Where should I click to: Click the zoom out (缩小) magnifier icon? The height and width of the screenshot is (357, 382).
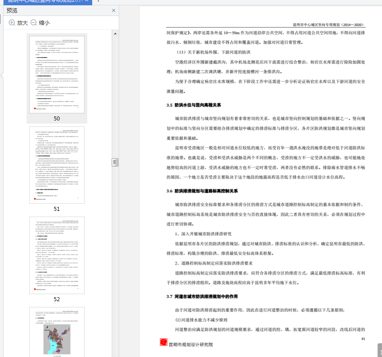click(34, 23)
